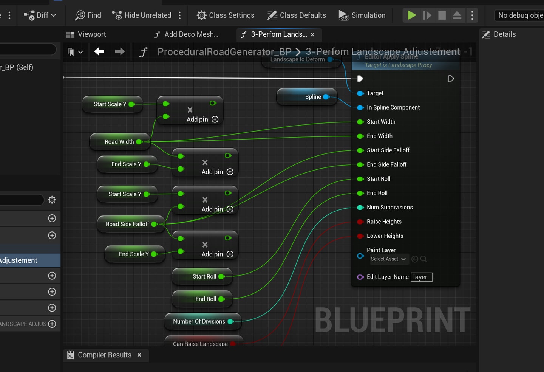Select the Road Side Falloff variable node
Image resolution: width=544 pixels, height=372 pixels.
[x=131, y=224]
